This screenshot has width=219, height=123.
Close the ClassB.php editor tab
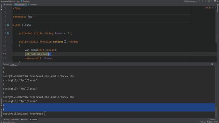tap(38, 4)
